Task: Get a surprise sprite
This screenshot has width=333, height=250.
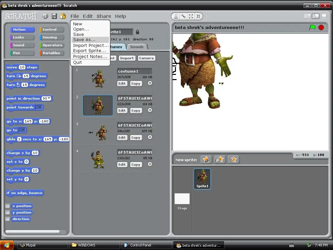Action: click(x=233, y=160)
